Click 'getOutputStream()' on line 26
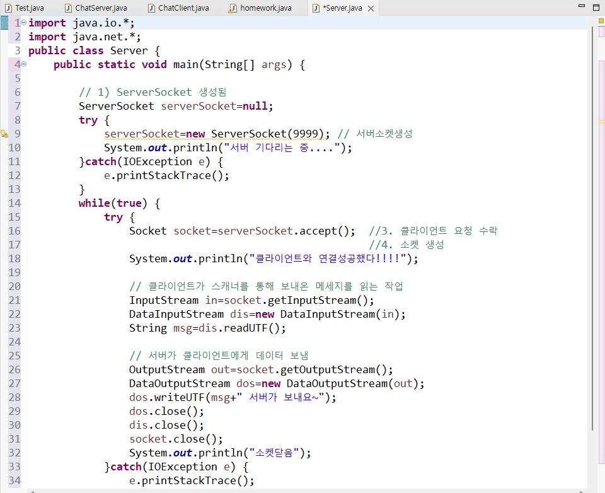The image size is (605, 493). coord(333,370)
